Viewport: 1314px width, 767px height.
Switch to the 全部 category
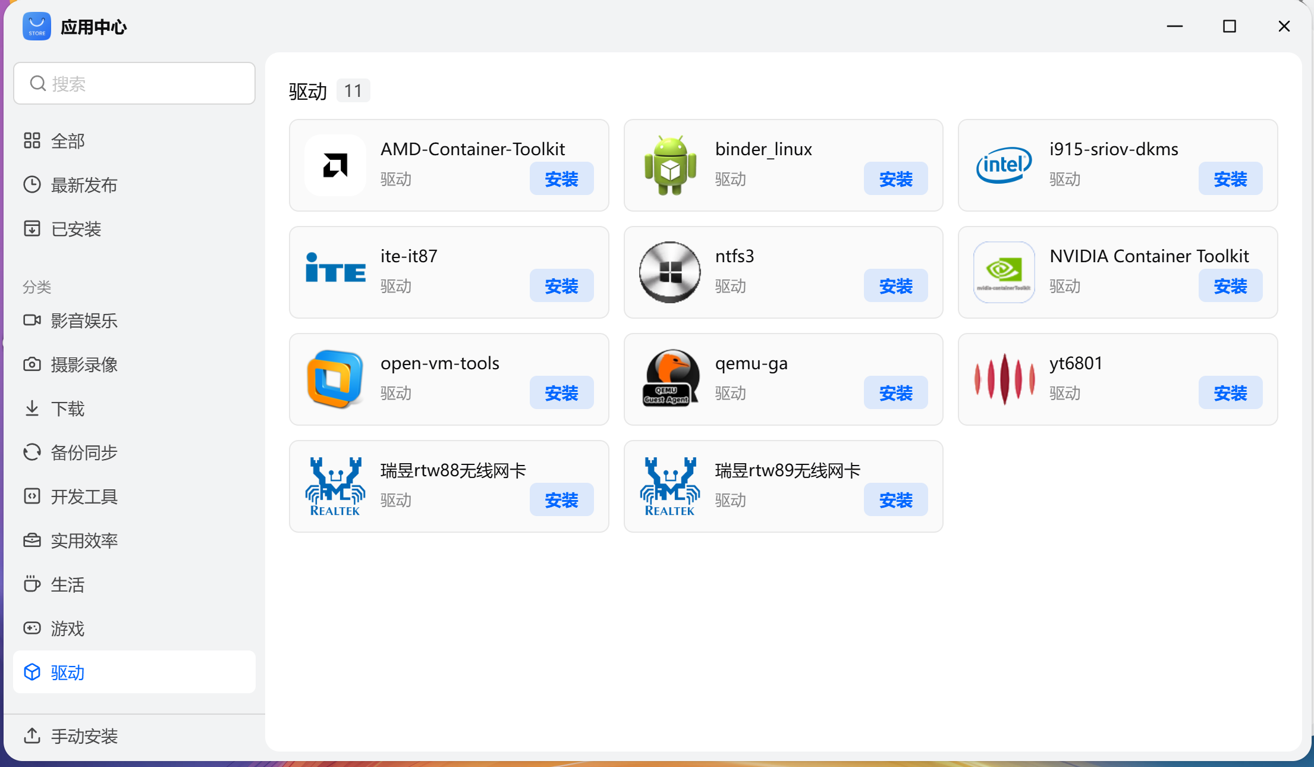pos(68,141)
